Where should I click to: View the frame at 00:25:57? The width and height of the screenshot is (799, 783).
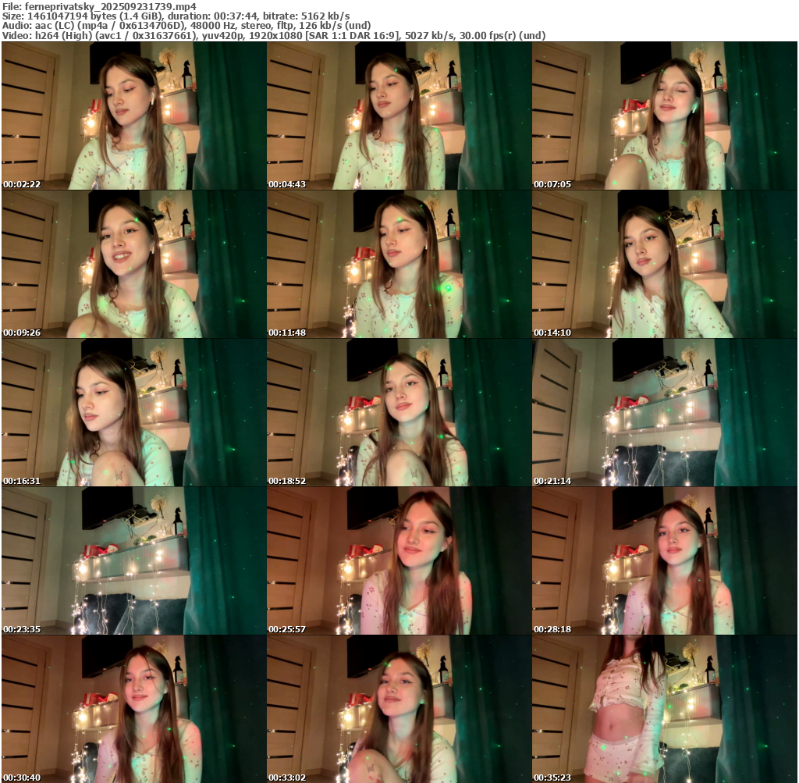coord(399,561)
